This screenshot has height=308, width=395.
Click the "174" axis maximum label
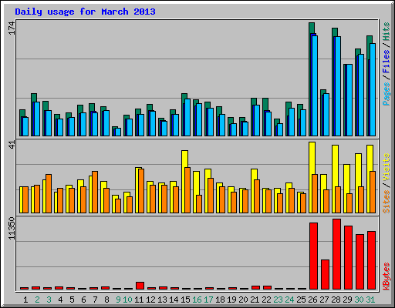pyautogui.click(x=12, y=28)
